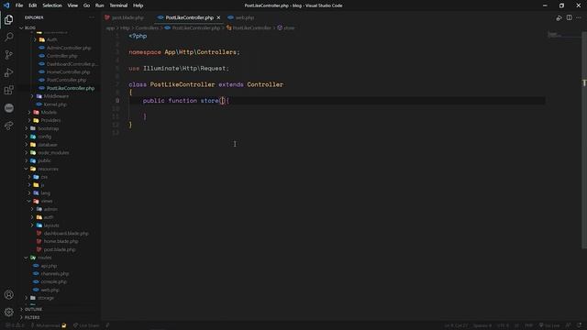Click the Go Live status bar item

point(549,325)
